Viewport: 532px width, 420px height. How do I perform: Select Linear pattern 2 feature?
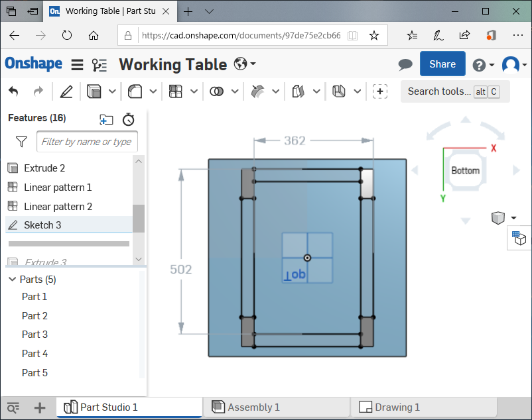click(69, 206)
